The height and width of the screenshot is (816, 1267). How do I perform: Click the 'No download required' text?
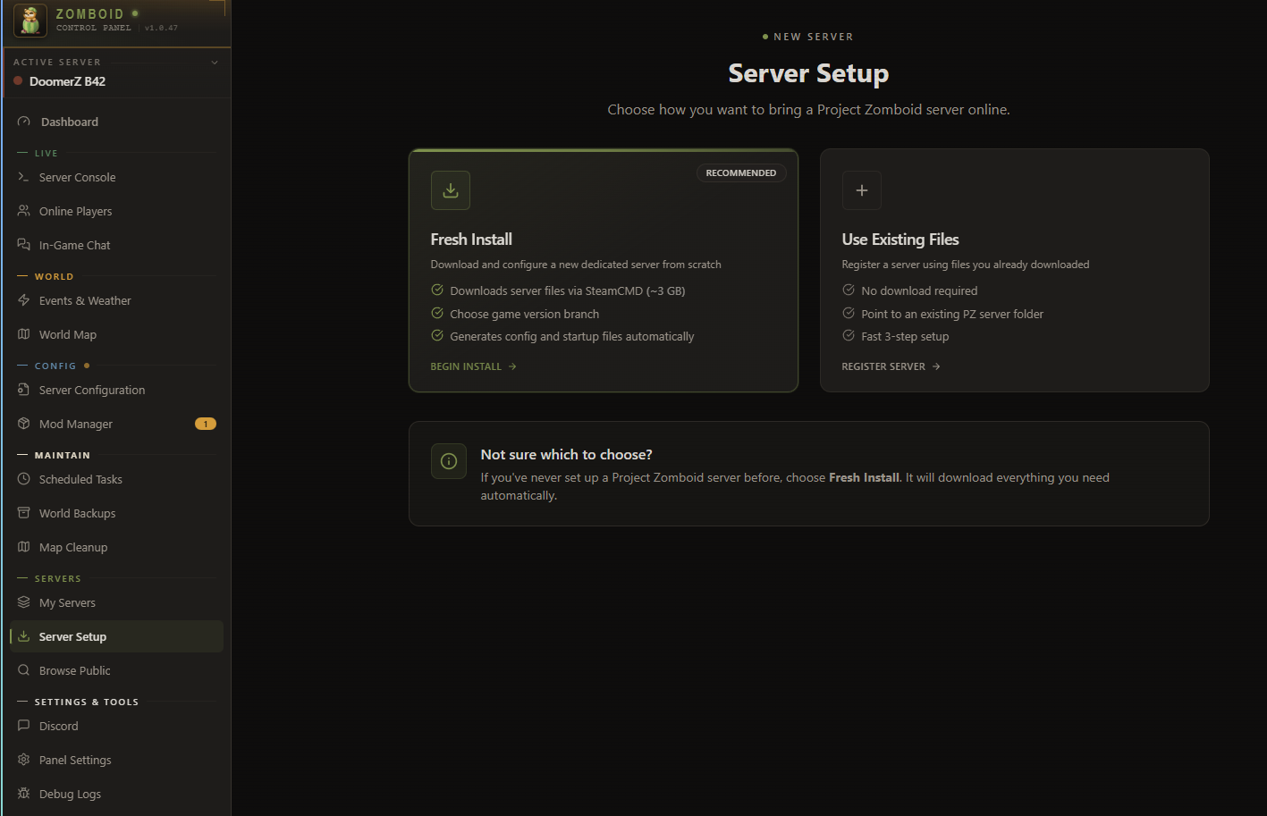pos(919,290)
